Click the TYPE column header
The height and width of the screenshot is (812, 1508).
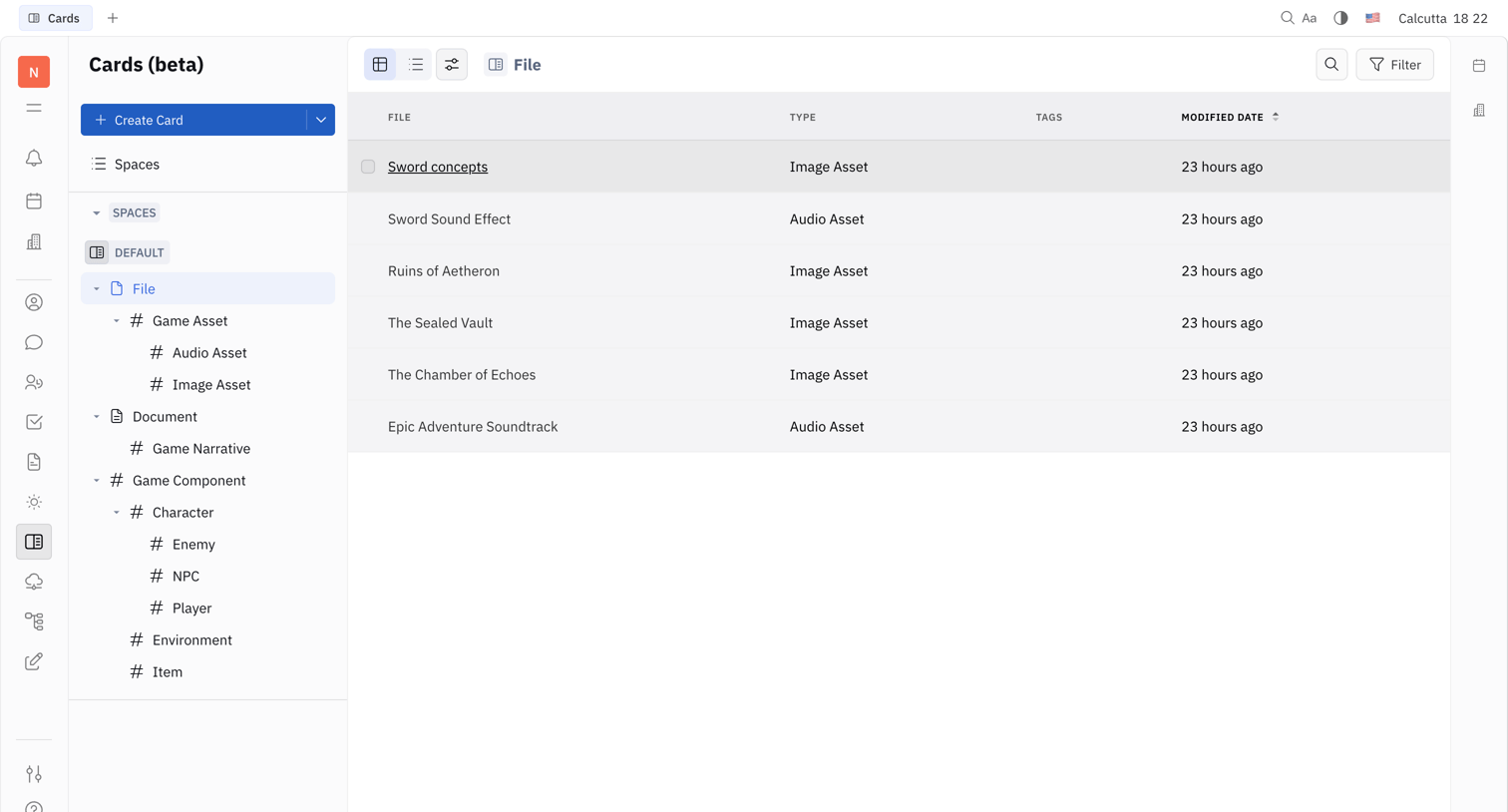pos(802,117)
